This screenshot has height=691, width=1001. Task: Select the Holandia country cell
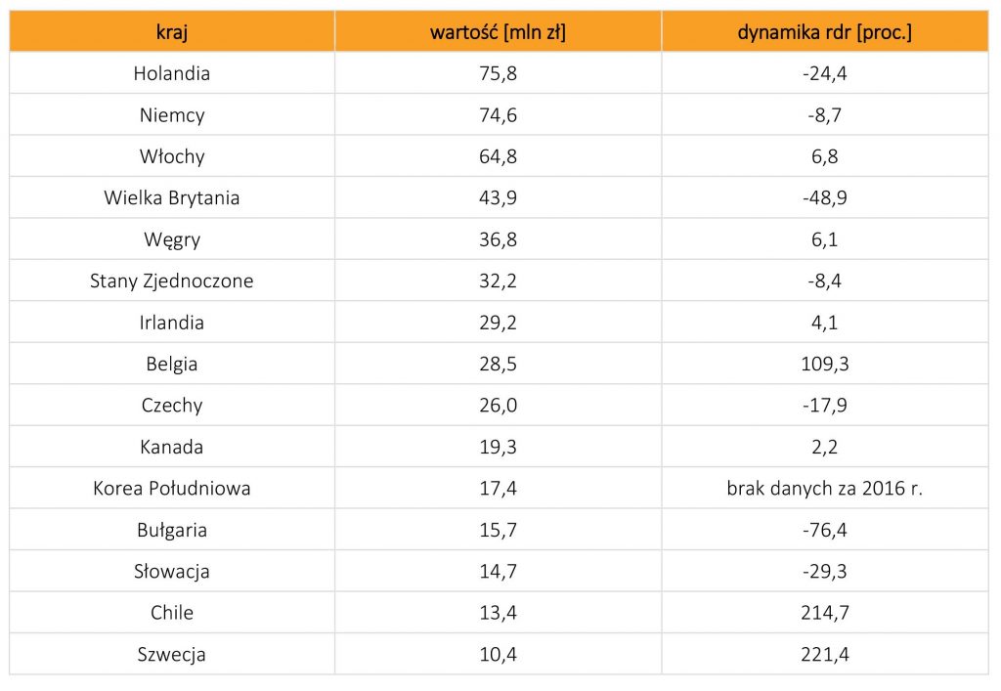[172, 73]
